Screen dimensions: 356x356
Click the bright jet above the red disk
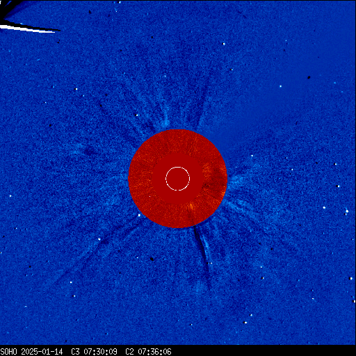point(165,117)
